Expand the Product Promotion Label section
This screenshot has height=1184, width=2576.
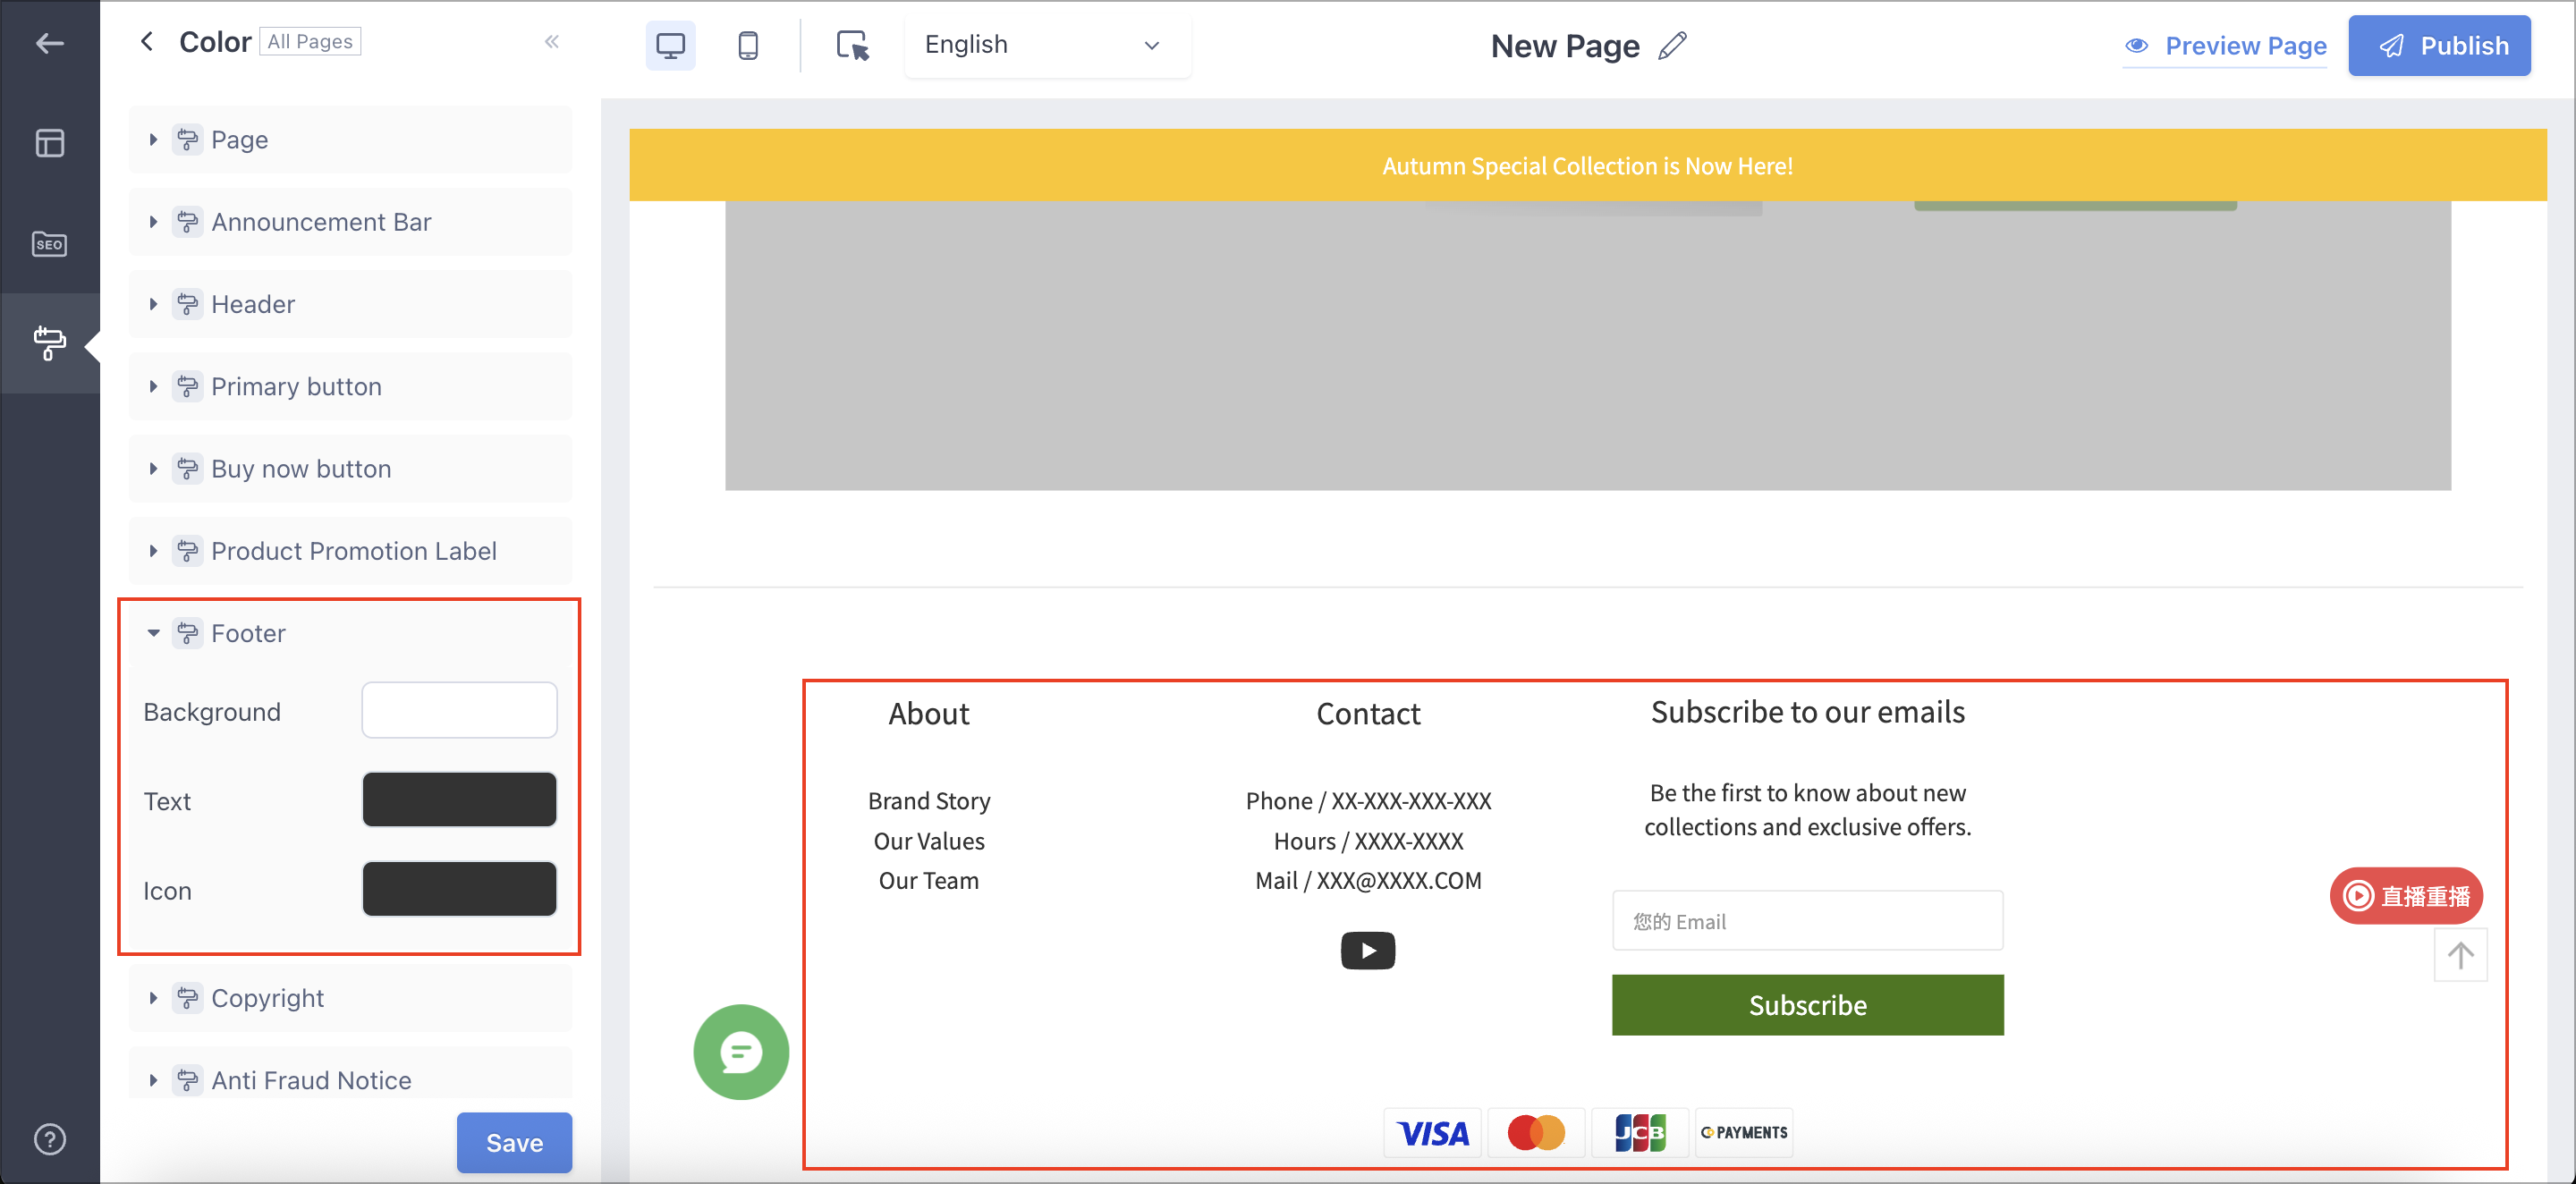350,551
